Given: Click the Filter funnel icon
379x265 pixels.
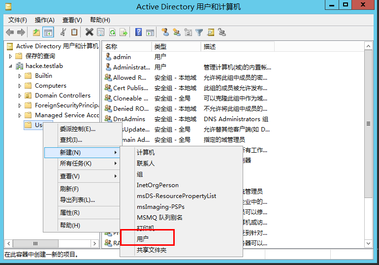Looking at the screenshot, I should tap(199, 32).
